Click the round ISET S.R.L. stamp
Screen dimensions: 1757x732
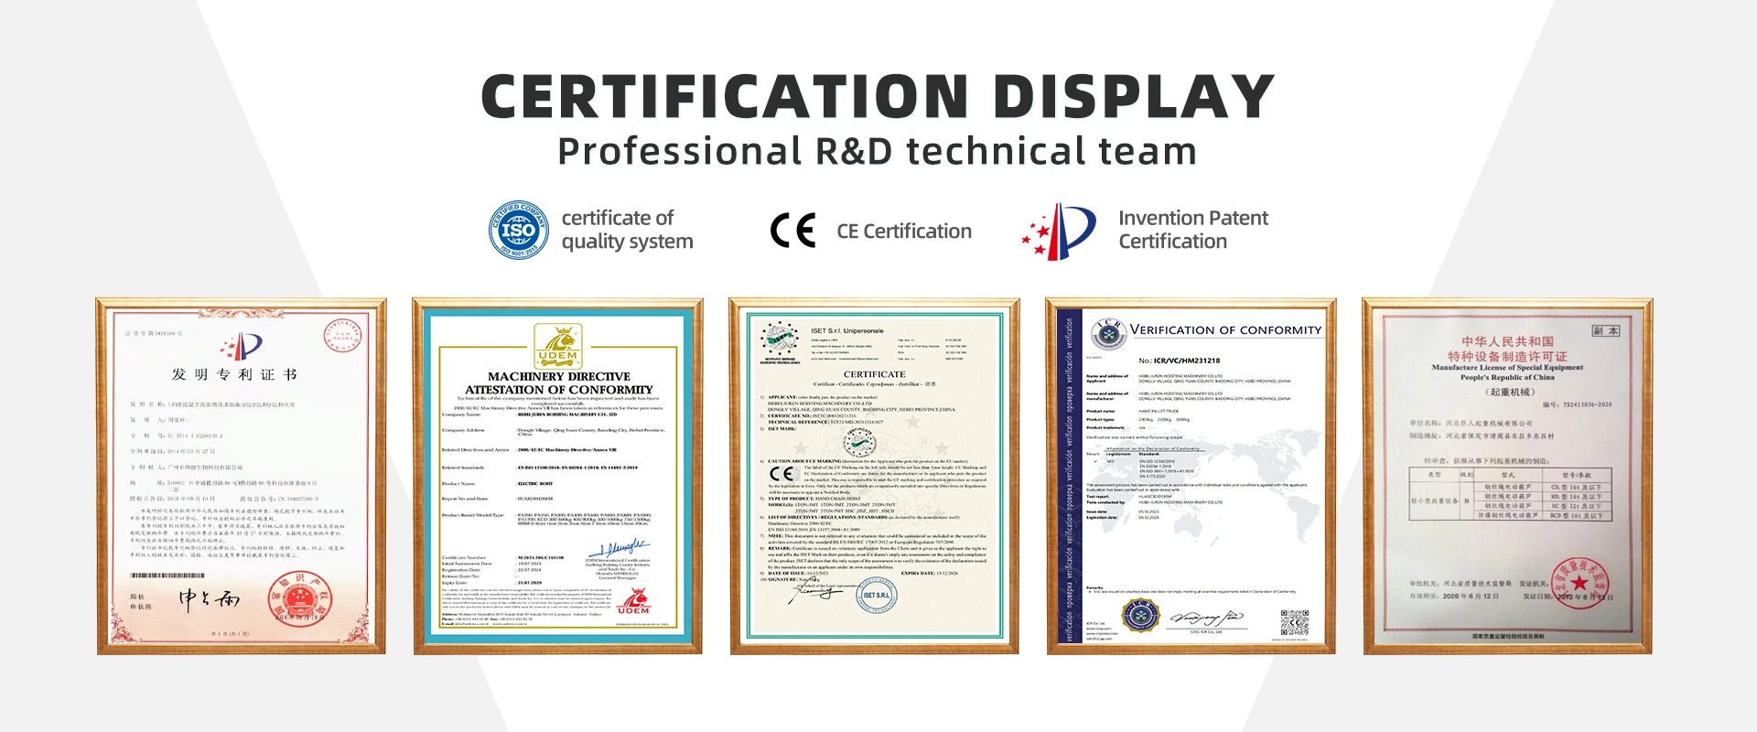(877, 595)
